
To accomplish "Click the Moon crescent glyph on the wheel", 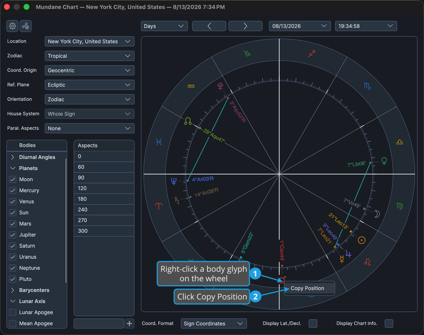I will pyautogui.click(x=377, y=214).
